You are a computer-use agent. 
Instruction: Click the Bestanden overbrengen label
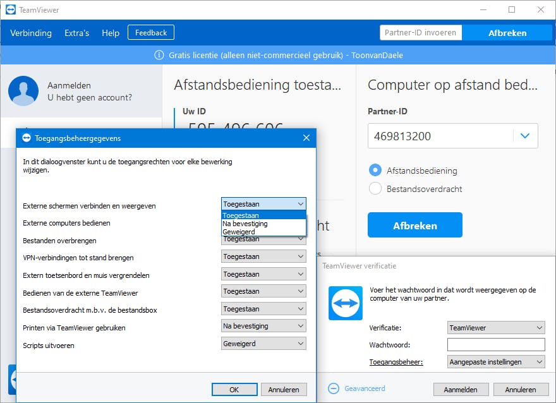tap(59, 241)
